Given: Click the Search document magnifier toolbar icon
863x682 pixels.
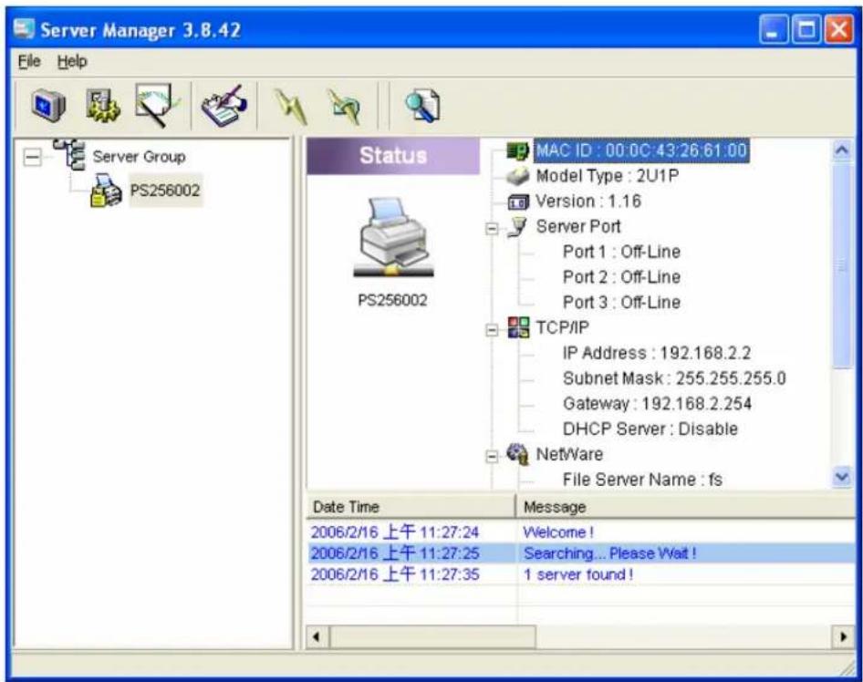Looking at the screenshot, I should tap(422, 106).
